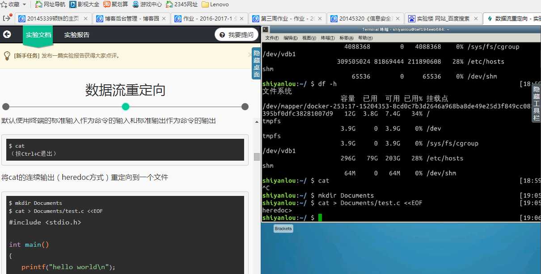Click the browser login arrow icon
Image resolution: width=541 pixels, height=274 pixels.
[x=7, y=18]
